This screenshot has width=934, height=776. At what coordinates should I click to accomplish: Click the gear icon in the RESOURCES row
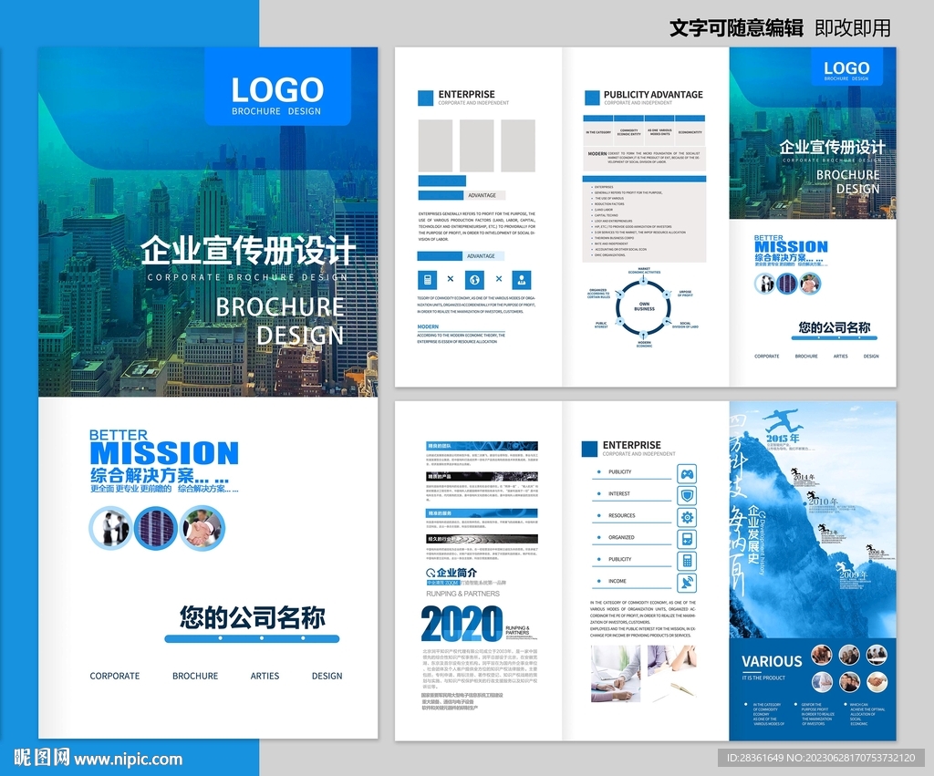click(687, 517)
